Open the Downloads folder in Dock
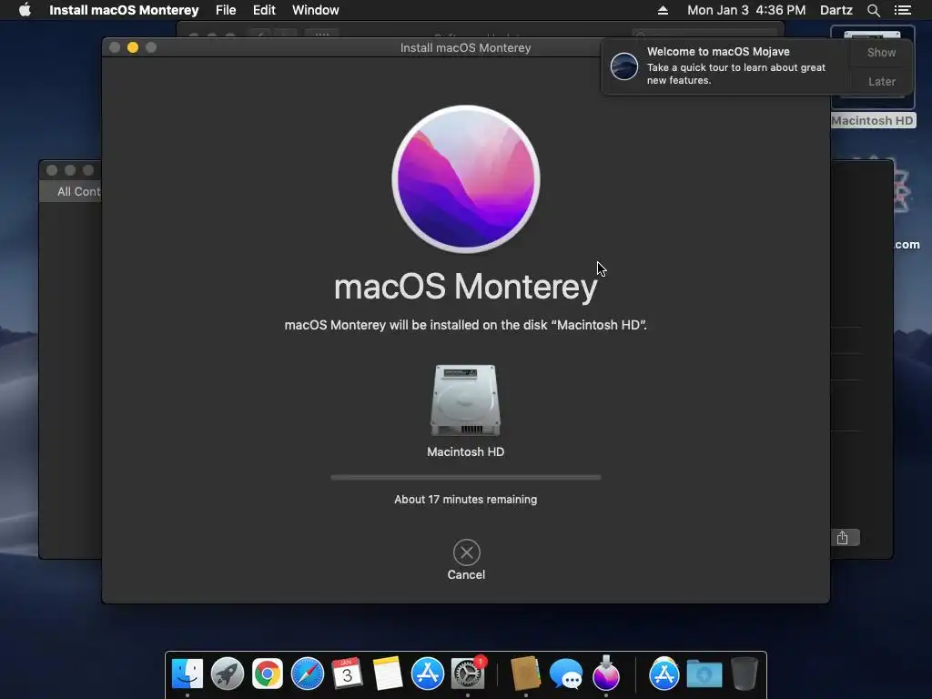 pyautogui.click(x=704, y=674)
